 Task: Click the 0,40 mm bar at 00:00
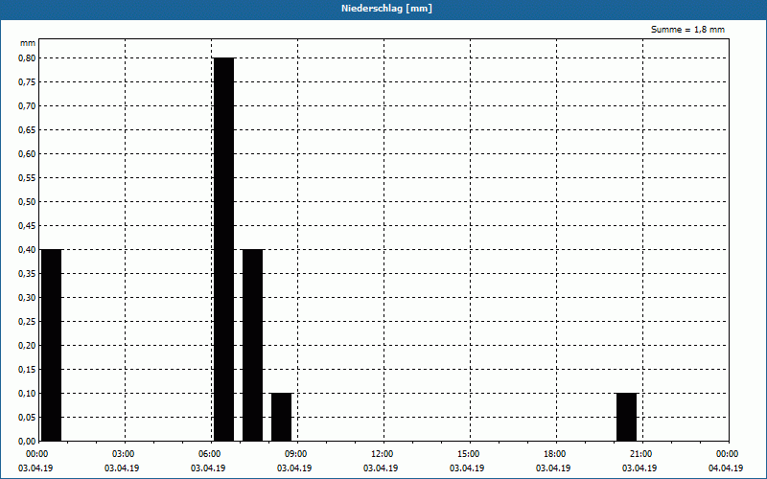click(52, 345)
